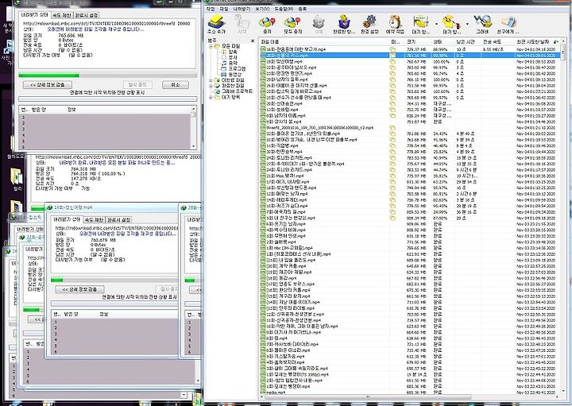Open the 파일 menu
This screenshot has height=406, width=572.
pos(223,9)
